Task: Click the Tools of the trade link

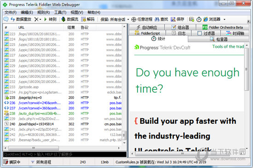Action: (x=228, y=46)
